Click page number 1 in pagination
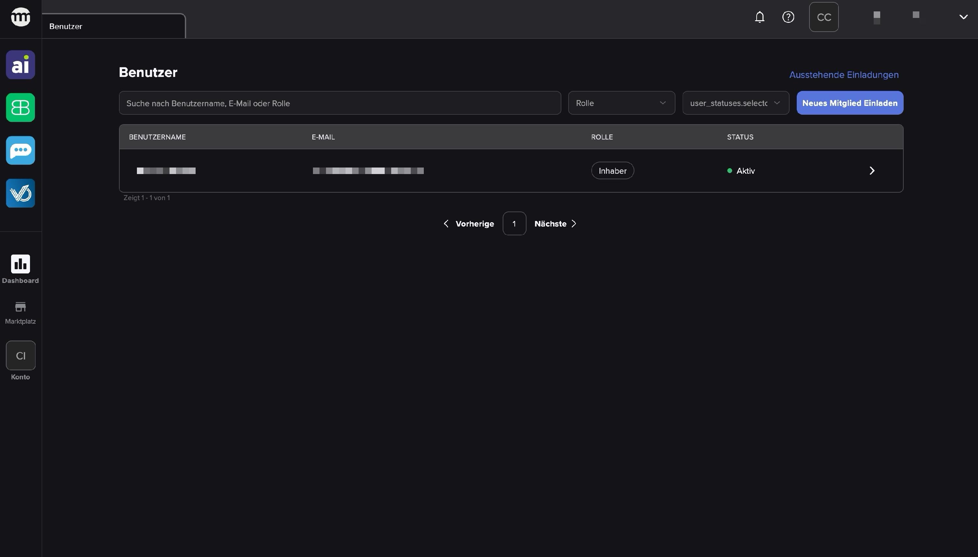 coord(514,223)
